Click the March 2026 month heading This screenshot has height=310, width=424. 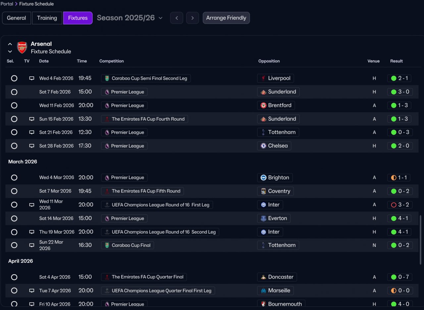[x=23, y=162]
